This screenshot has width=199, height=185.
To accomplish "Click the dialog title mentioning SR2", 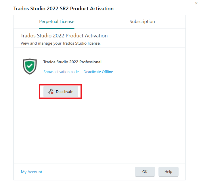I will 64,9.
